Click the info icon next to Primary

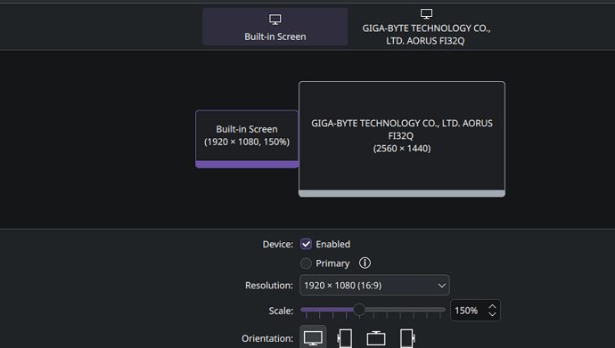[365, 263]
